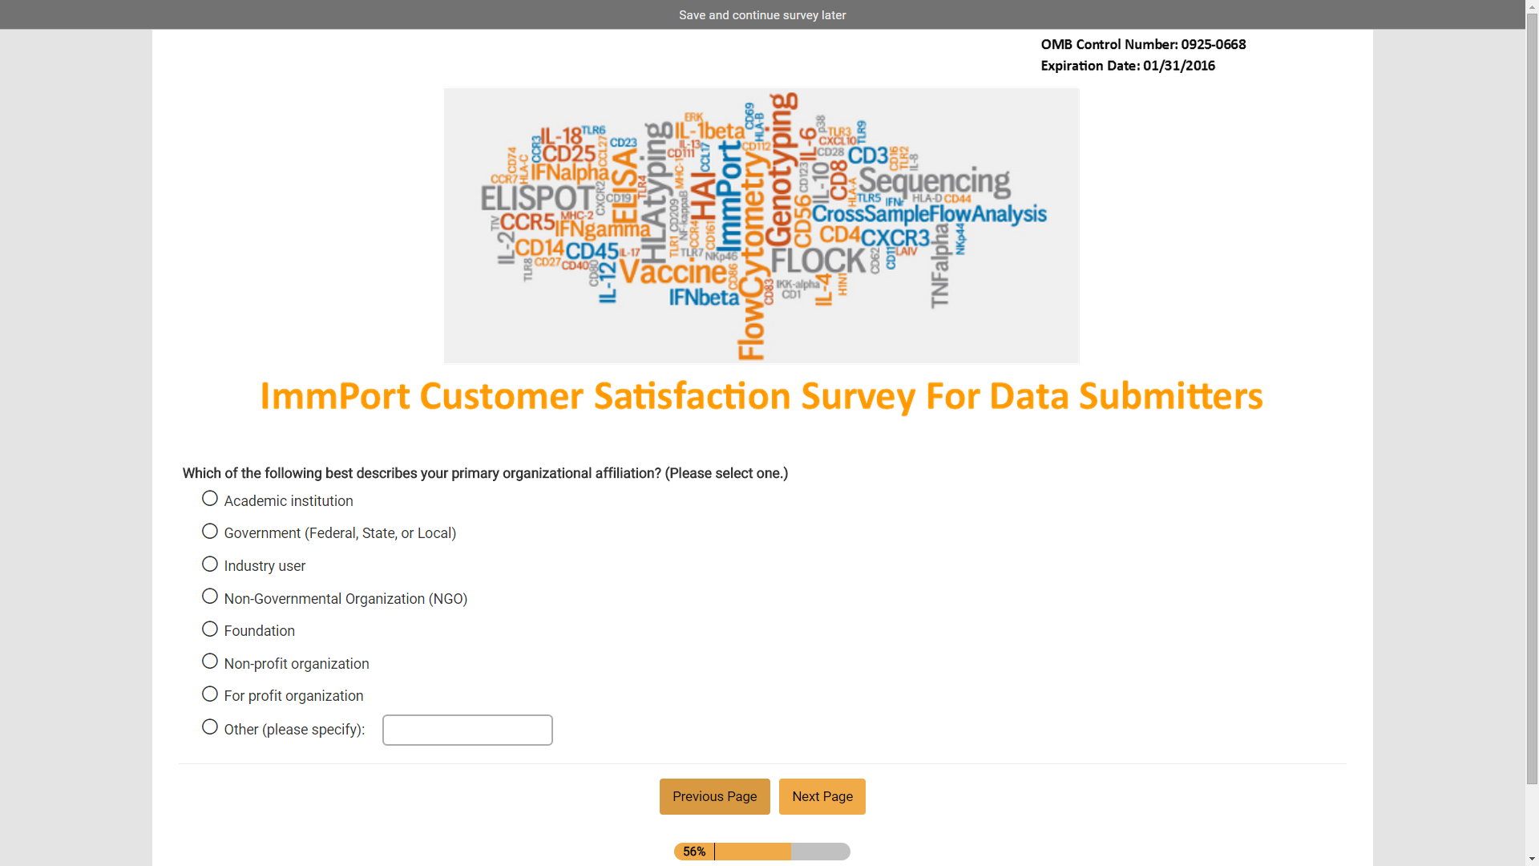Choose Non-profit organization radio option
Screen dimensions: 1539x866
tap(210, 662)
